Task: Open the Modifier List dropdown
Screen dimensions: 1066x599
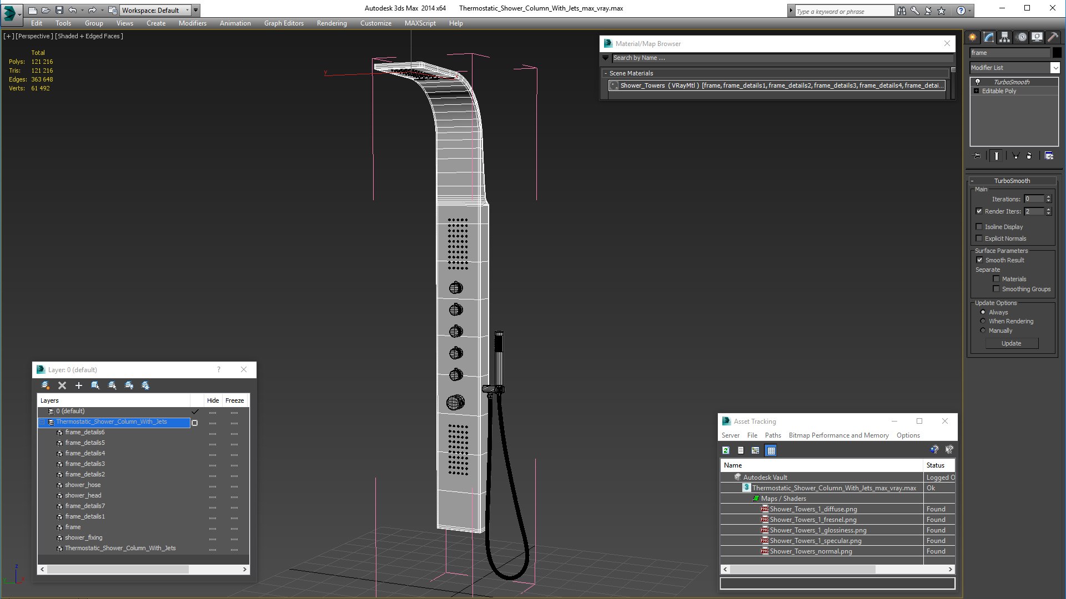Action: point(1055,68)
